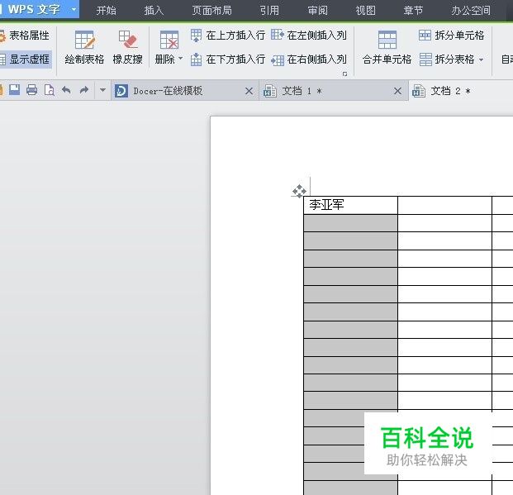Open the 页面布局 ribbon tab
513x495 pixels.
click(211, 10)
